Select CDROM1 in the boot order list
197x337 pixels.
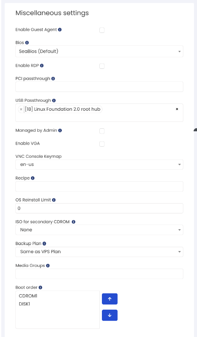pyautogui.click(x=28, y=296)
